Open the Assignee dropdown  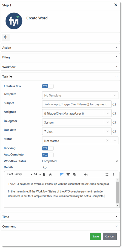pyautogui.click(x=77, y=113)
